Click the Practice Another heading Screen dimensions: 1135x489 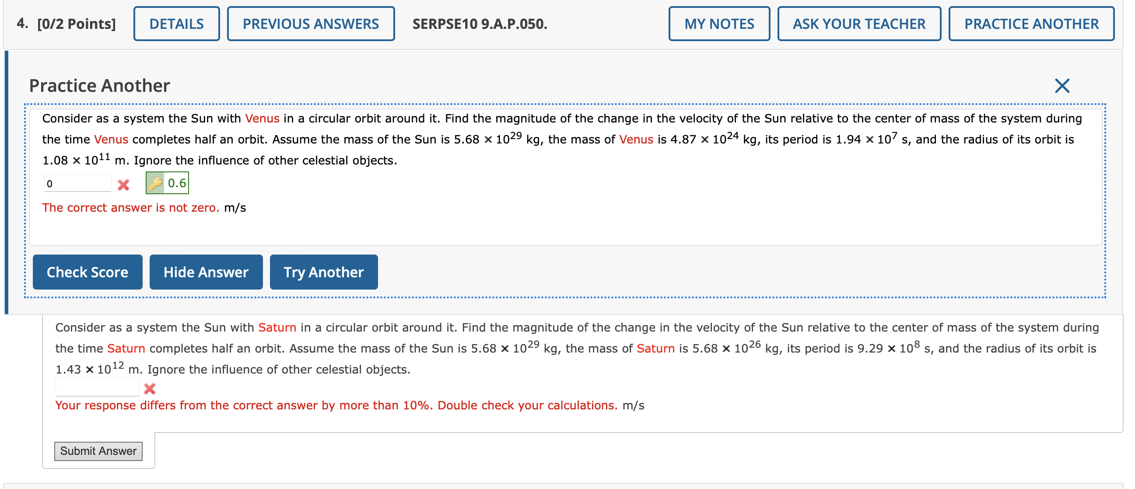[x=99, y=85]
